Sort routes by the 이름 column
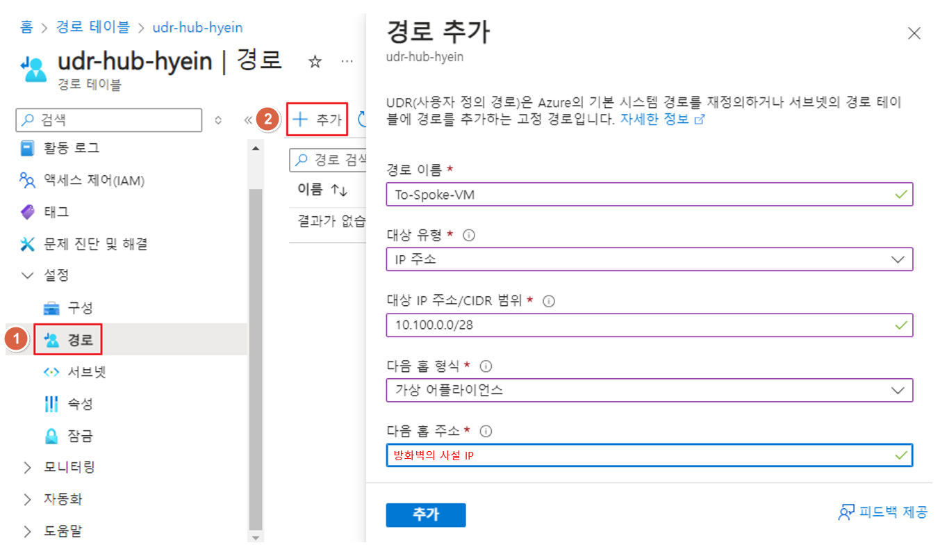 click(322, 189)
